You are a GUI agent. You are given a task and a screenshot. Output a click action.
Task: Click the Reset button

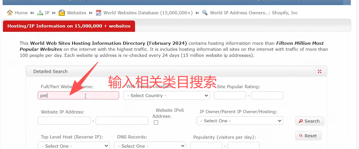tap(308, 136)
